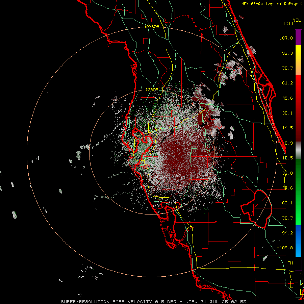304x304 pixels.
Task: Select the 45.6 scale value
Action: [x=287, y=98]
